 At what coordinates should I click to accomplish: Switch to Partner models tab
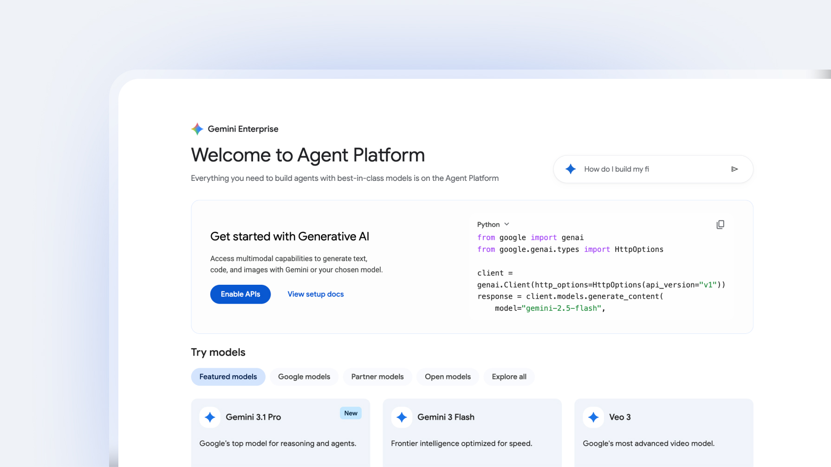click(x=377, y=377)
